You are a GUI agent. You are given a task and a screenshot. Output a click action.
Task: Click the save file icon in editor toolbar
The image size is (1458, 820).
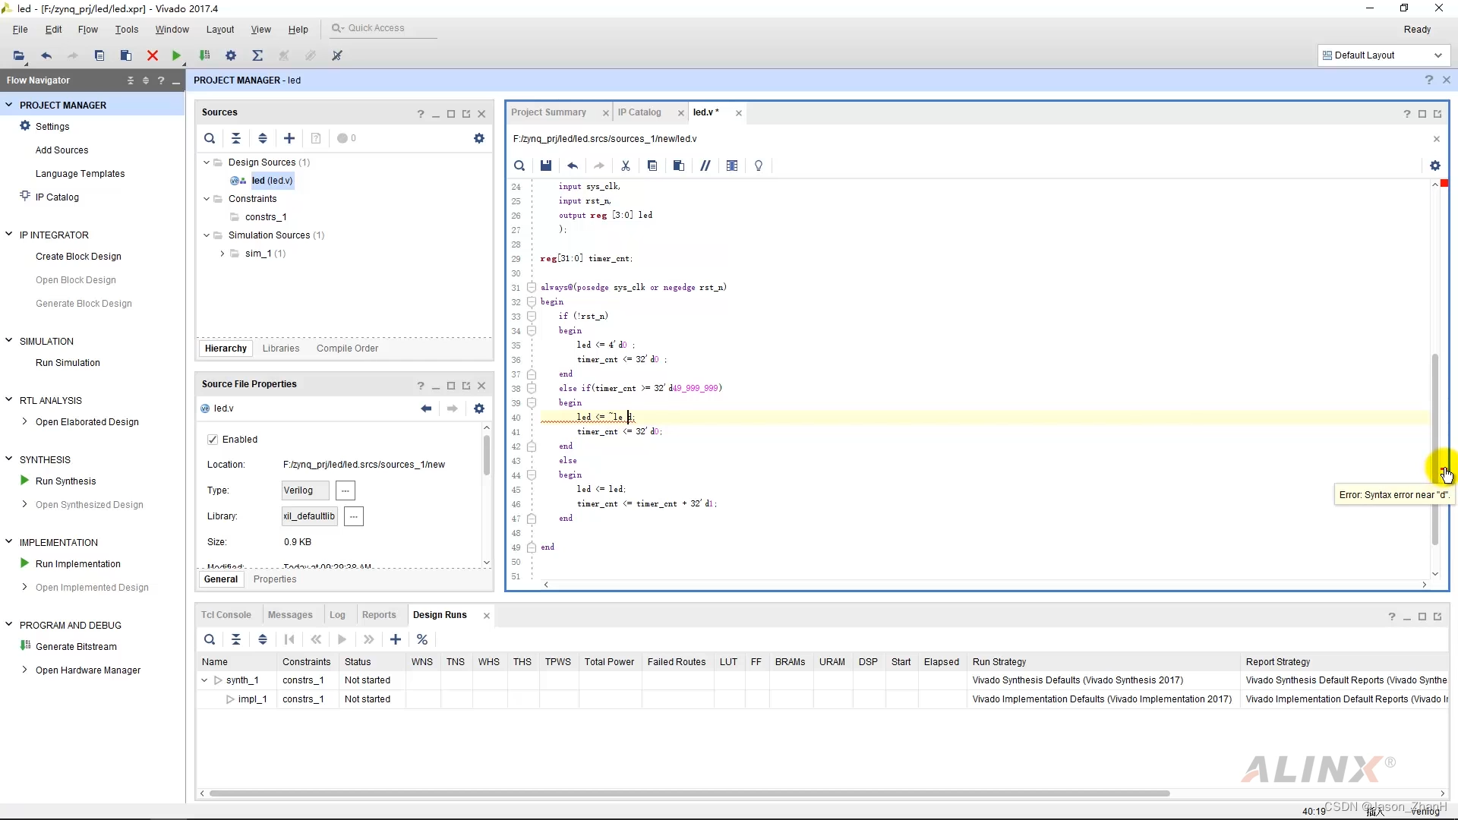[x=545, y=166]
